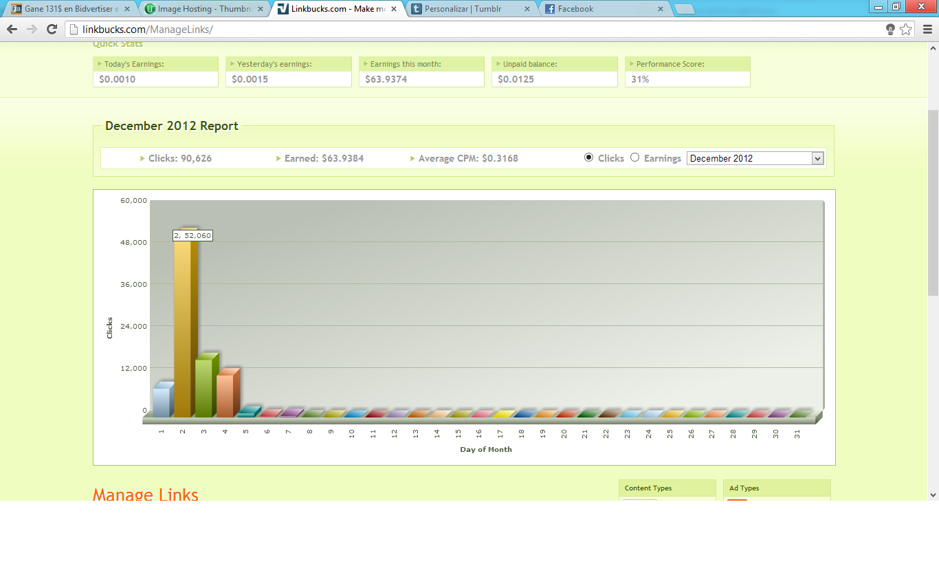
Task: Open the Chrome menu icon
Action: click(x=927, y=29)
